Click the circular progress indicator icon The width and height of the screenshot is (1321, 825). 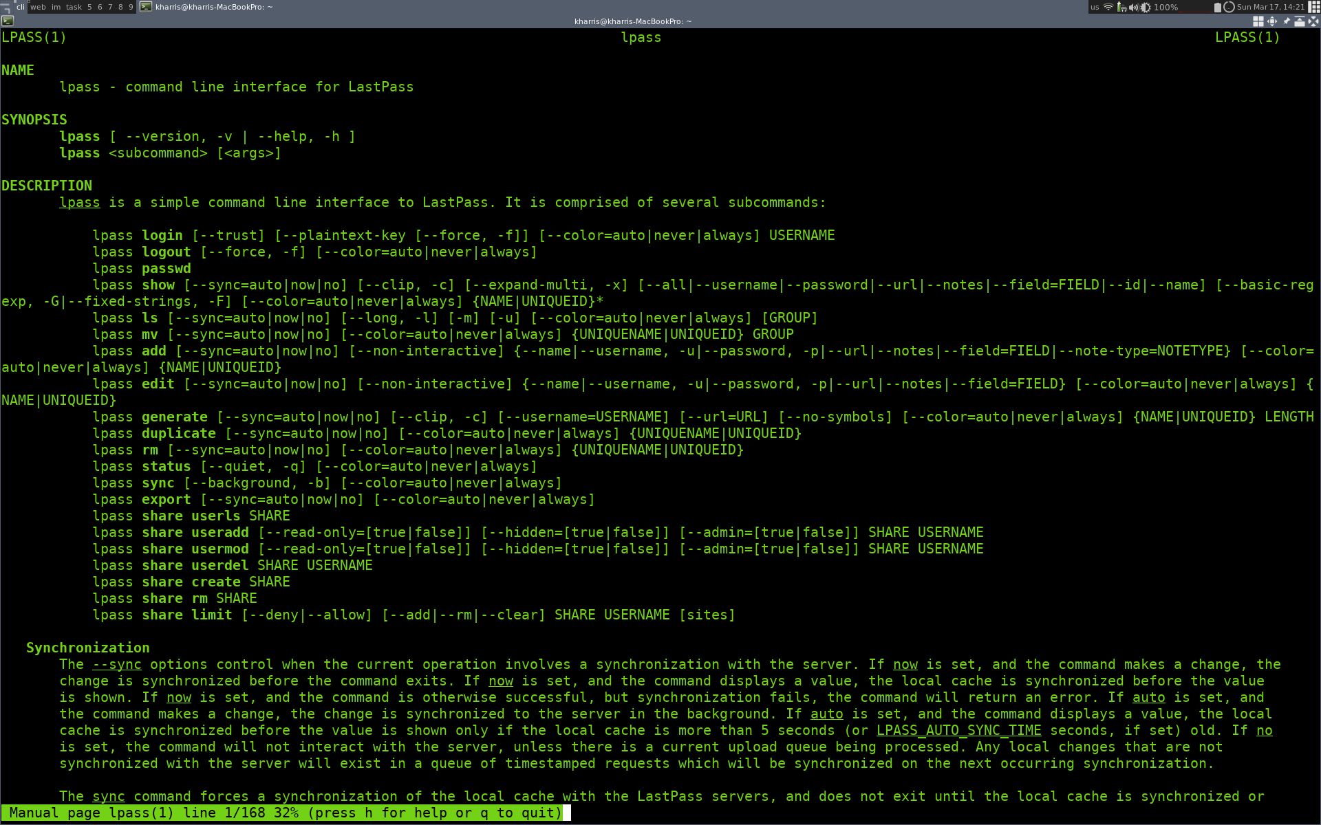[1229, 7]
